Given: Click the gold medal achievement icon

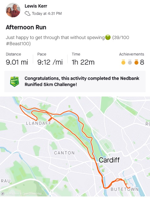Looking at the screenshot, I should point(123,62).
